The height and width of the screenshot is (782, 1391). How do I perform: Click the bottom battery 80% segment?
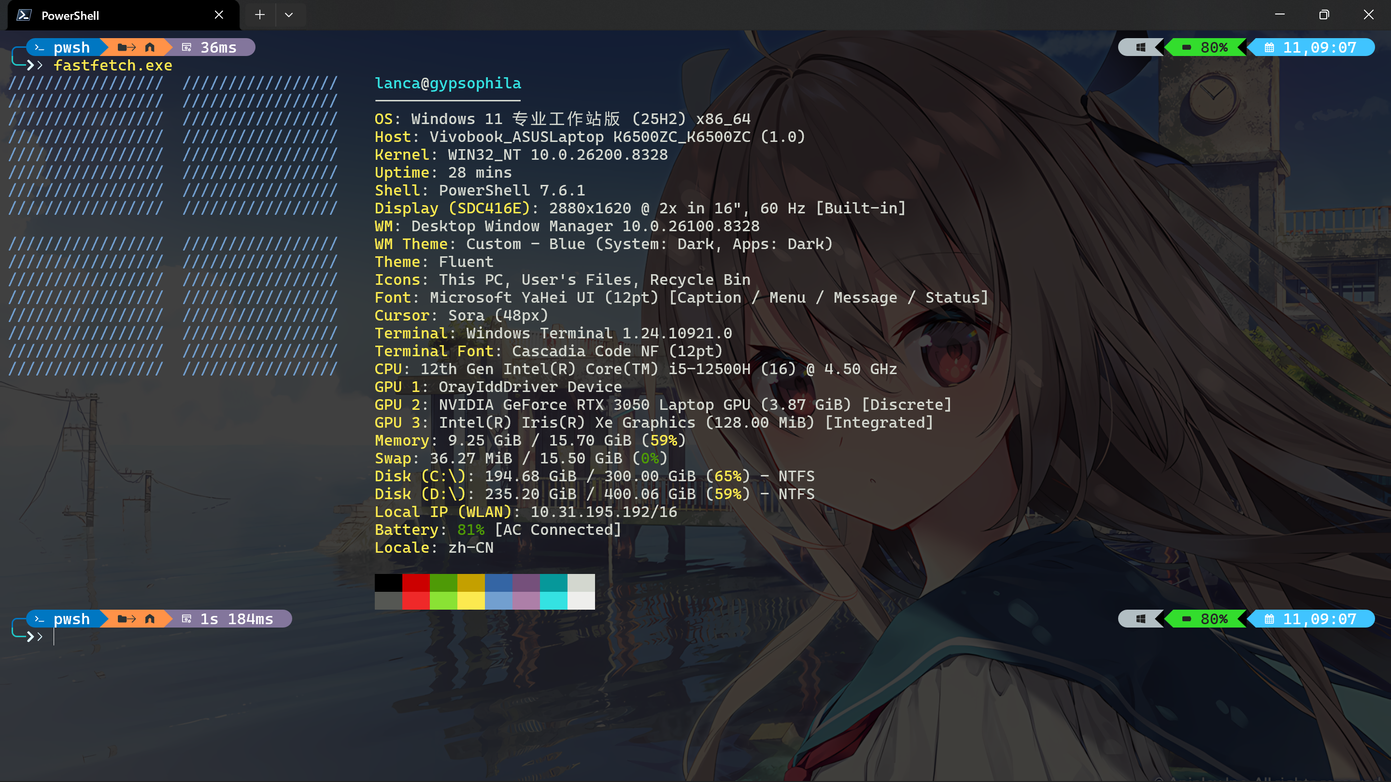click(1205, 618)
